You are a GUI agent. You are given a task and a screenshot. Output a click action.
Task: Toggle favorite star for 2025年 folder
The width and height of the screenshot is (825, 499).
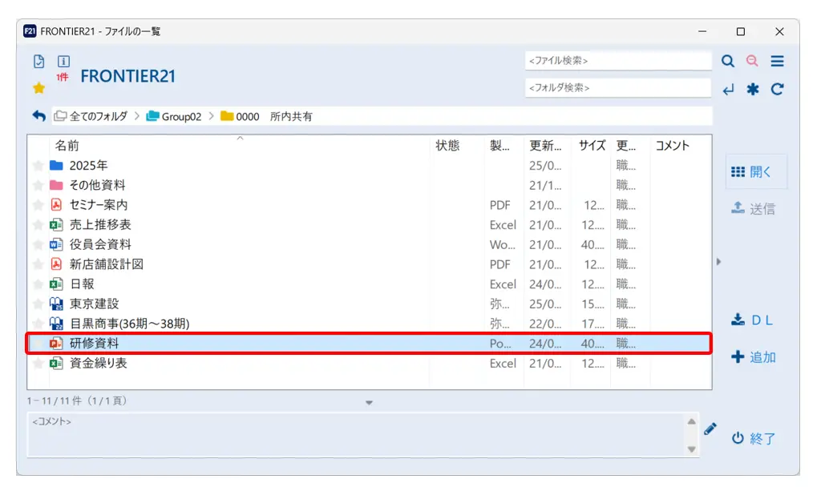(38, 166)
